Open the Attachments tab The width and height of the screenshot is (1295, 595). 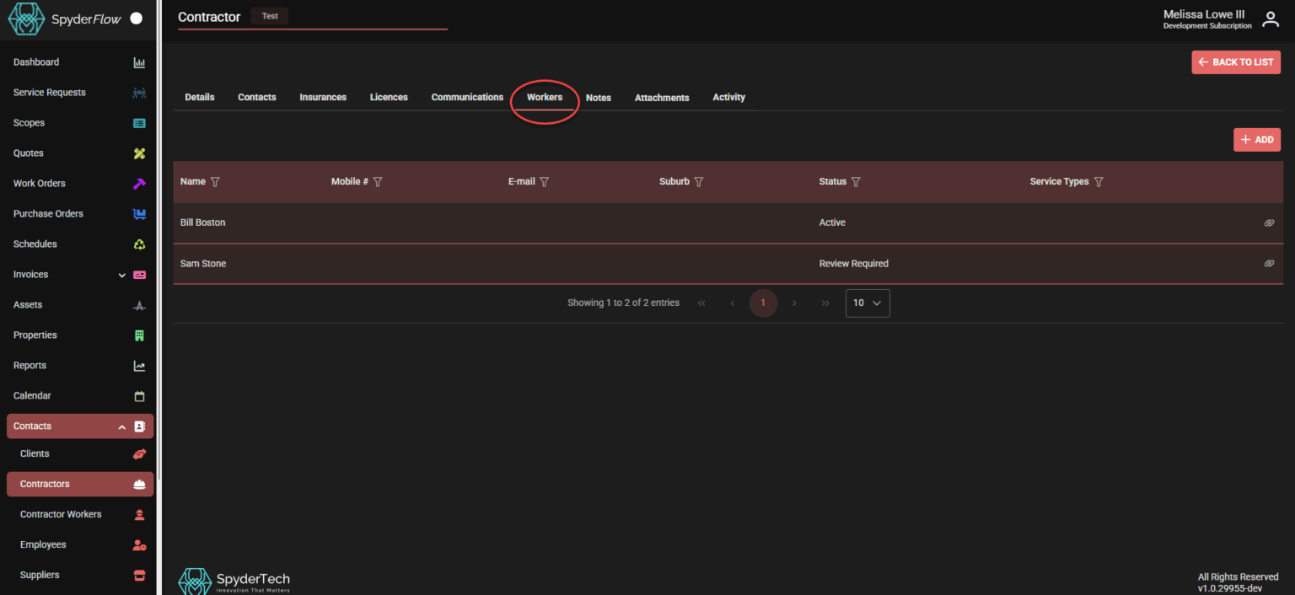662,98
